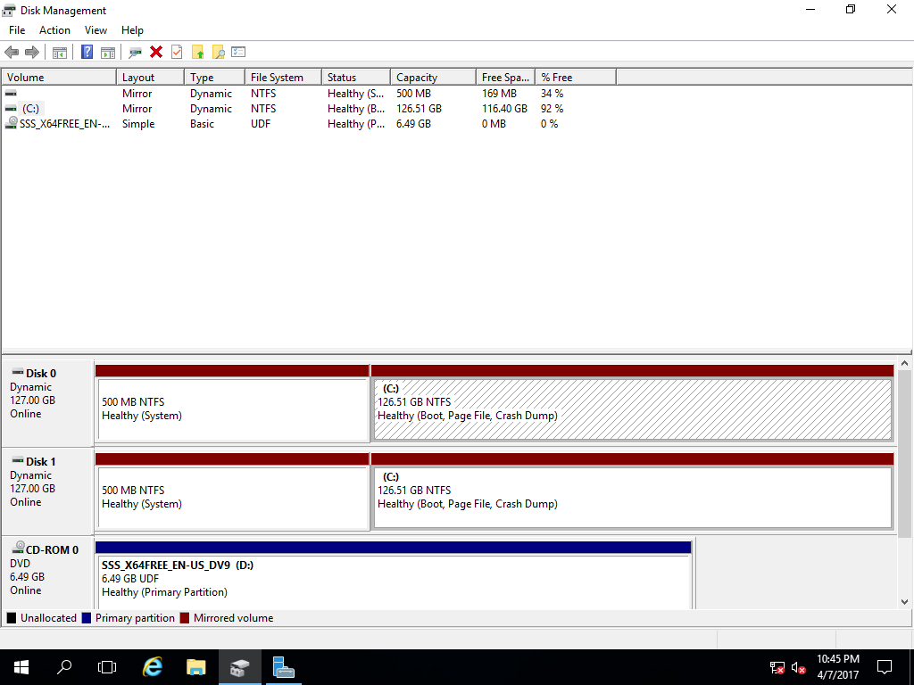Click the taskbar clock showing 10:45 PM

coord(837,667)
